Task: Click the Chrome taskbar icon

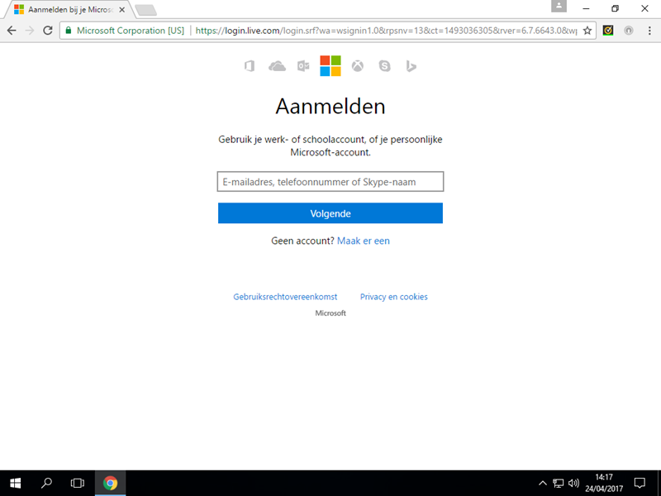Action: point(110,483)
